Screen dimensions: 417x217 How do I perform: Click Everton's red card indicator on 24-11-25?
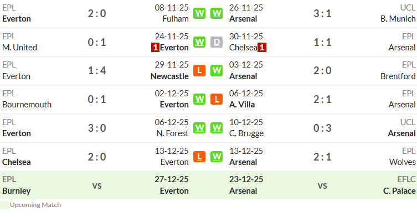(155, 48)
